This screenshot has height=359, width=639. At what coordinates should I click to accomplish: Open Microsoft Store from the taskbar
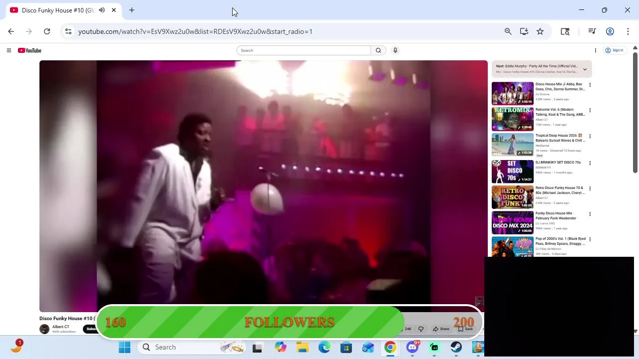[346, 348]
